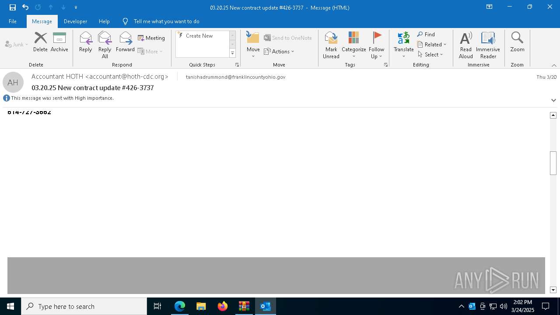Open the Categorize color menu
This screenshot has width=560, height=315.
tap(353, 45)
